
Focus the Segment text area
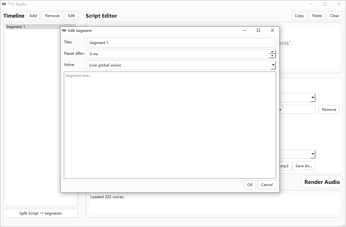(170, 125)
